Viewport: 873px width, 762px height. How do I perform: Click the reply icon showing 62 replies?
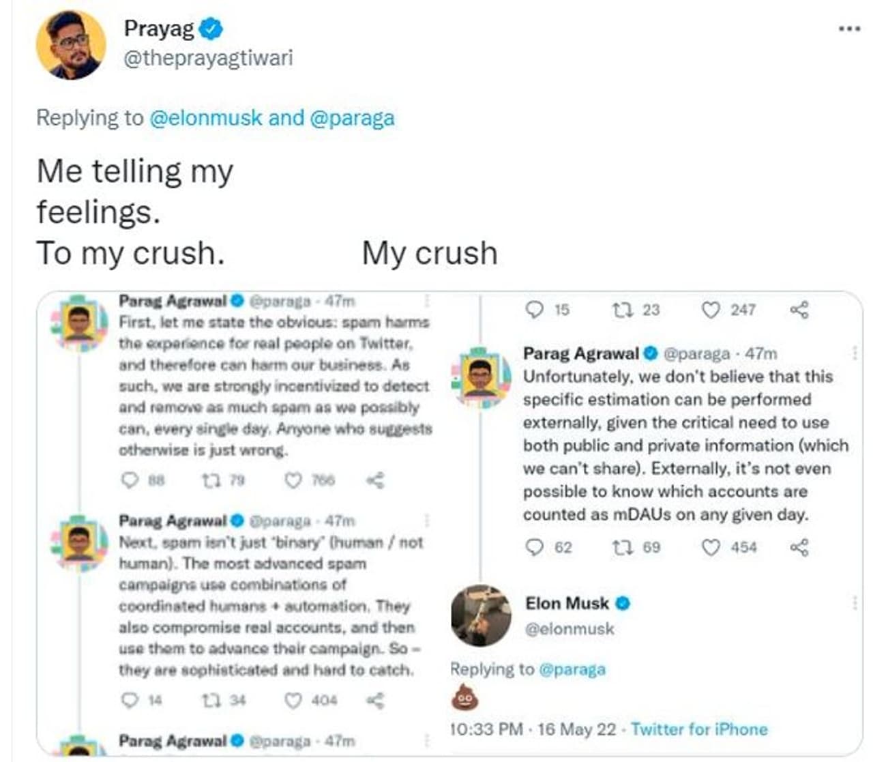click(536, 547)
